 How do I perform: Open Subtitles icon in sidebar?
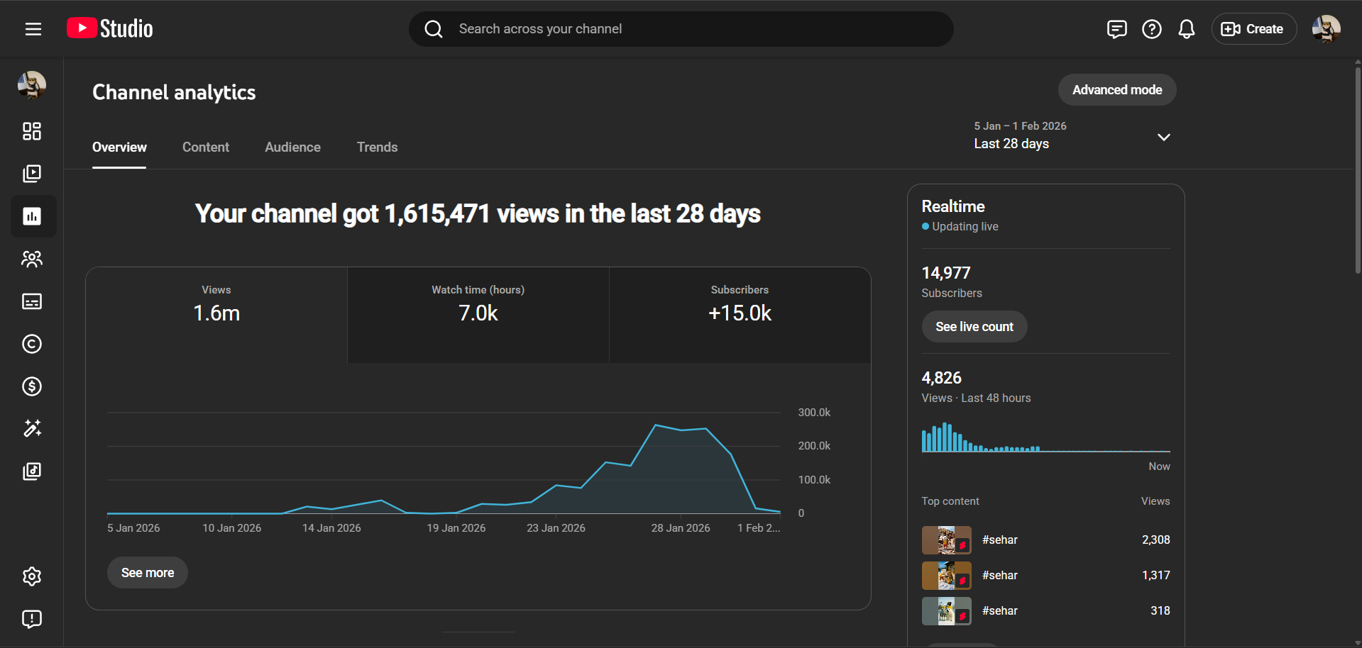pyautogui.click(x=32, y=301)
